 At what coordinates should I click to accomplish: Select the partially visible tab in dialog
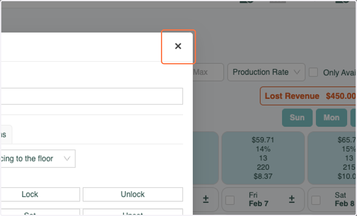pyautogui.click(x=5, y=135)
